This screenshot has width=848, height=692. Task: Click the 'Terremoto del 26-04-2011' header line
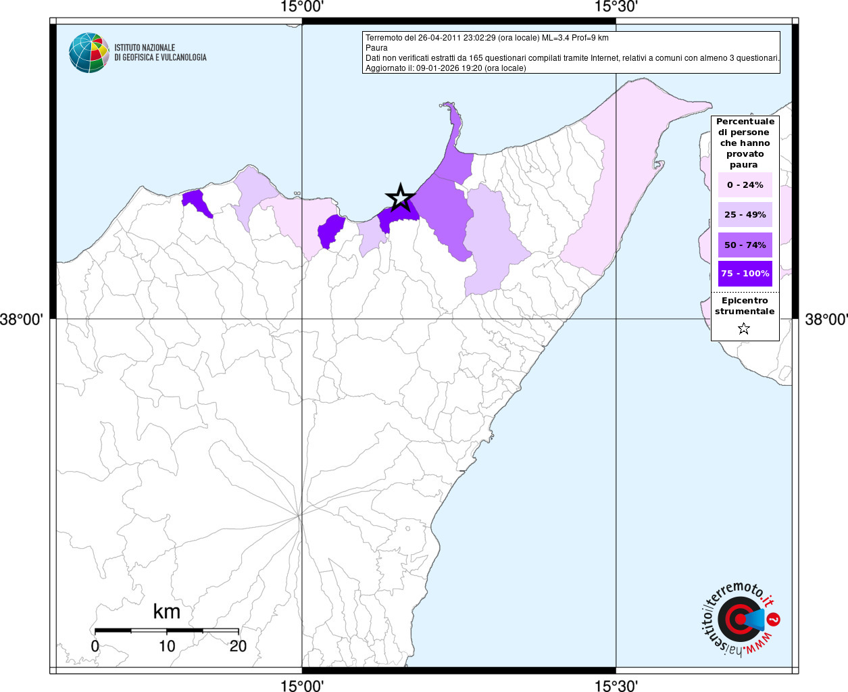tap(487, 38)
